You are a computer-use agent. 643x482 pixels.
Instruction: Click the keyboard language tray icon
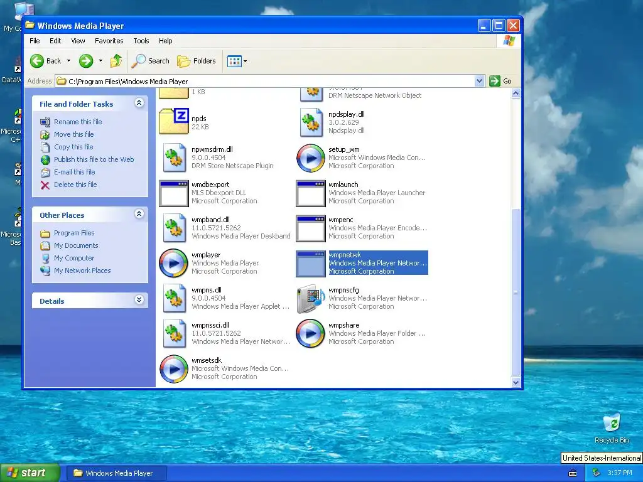(x=573, y=473)
